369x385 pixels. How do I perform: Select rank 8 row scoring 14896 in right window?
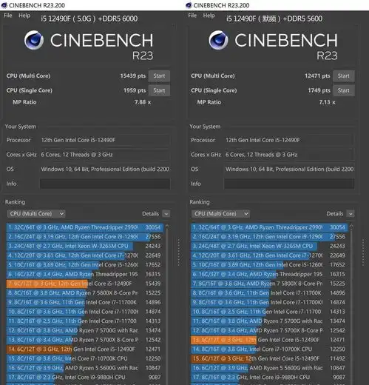269,293
